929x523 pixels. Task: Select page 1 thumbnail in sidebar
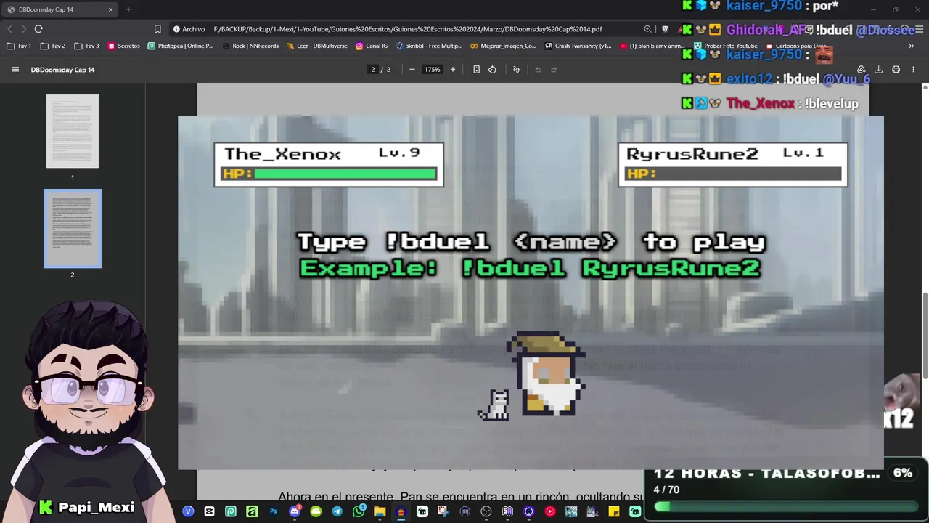point(73,131)
